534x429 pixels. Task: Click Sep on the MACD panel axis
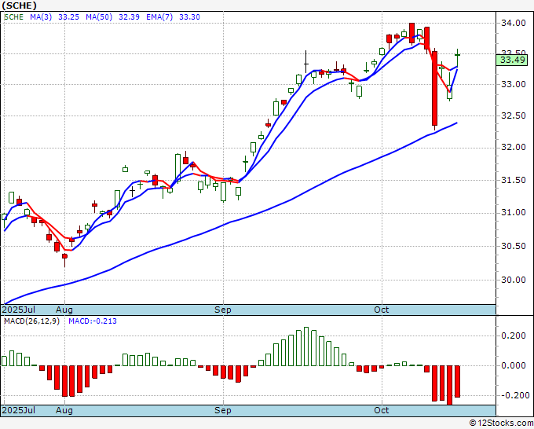pos(223,410)
